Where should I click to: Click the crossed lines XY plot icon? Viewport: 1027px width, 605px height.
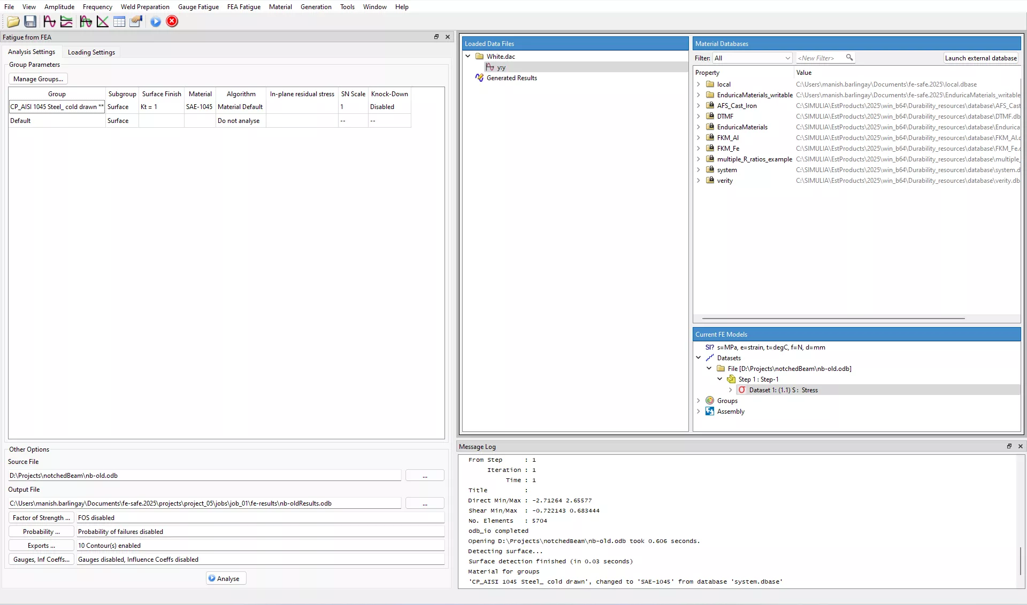point(103,21)
